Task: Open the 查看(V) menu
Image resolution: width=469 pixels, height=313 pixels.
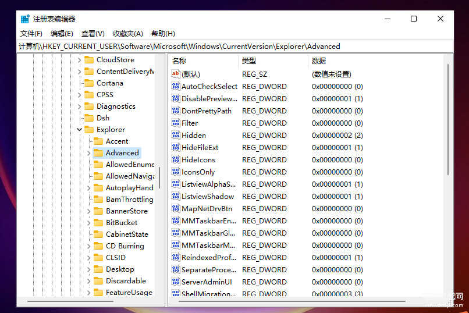Action: 93,34
